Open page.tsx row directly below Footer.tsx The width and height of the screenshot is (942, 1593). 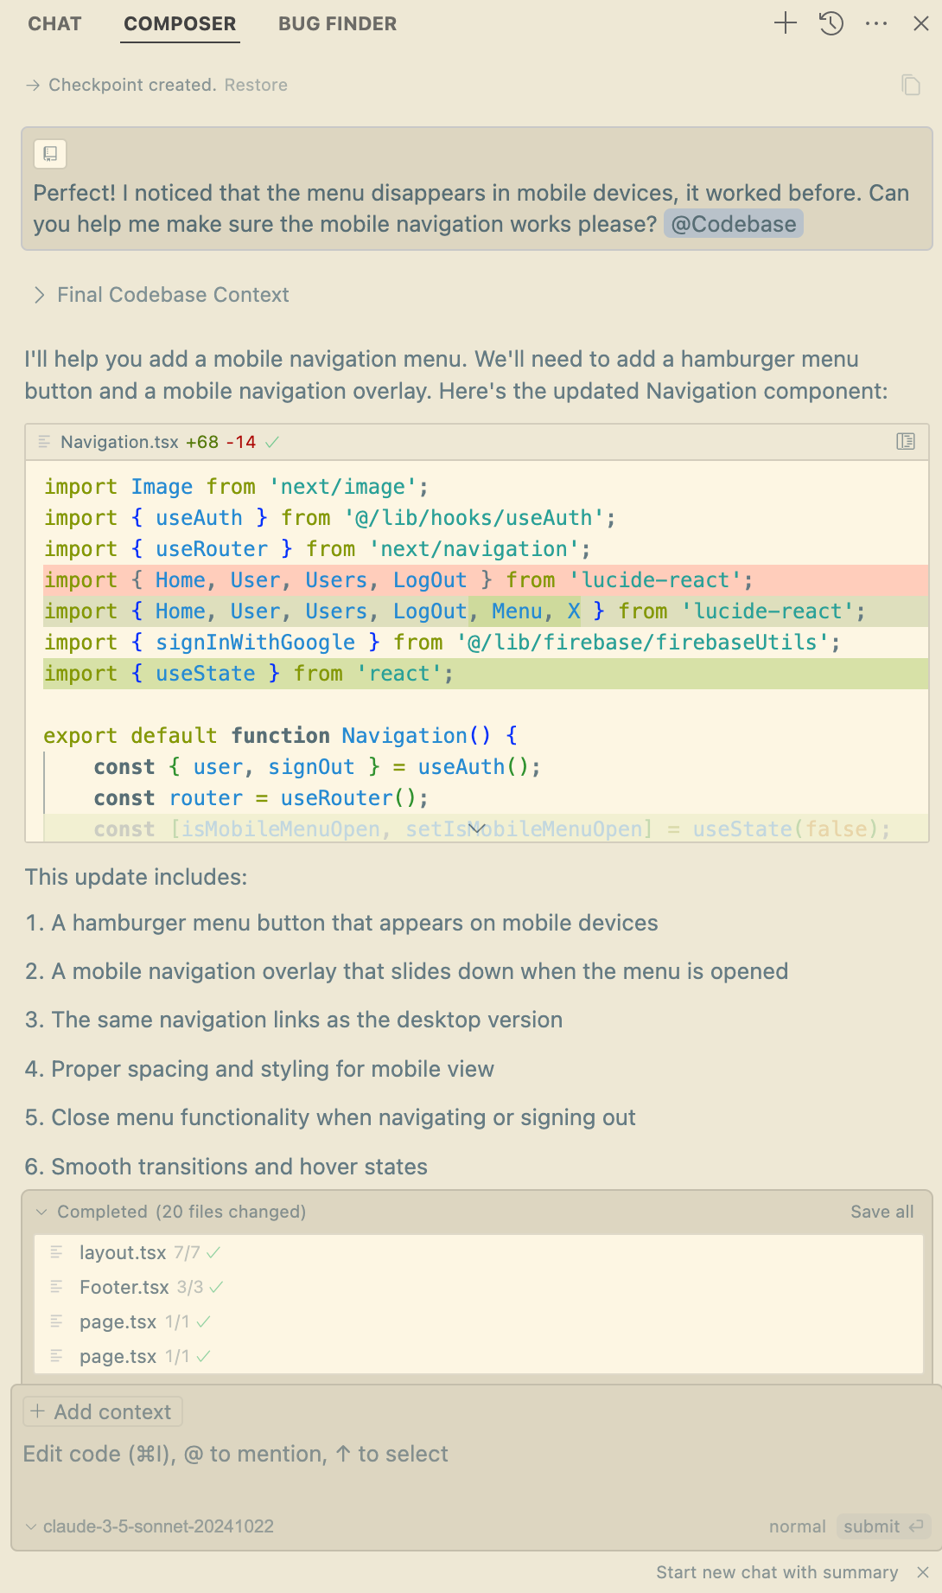pyautogui.click(x=479, y=1321)
